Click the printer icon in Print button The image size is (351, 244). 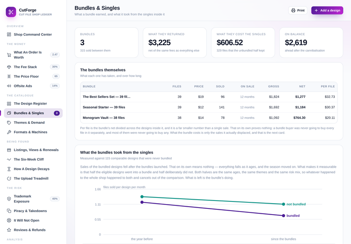[293, 10]
